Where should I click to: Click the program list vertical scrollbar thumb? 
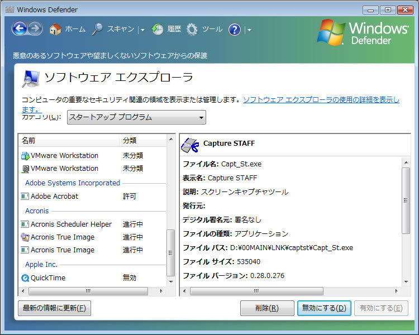tap(170, 253)
